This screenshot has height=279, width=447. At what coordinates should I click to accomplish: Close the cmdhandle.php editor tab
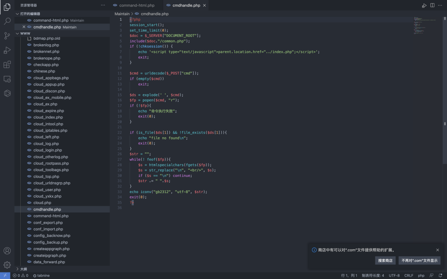point(204,5)
